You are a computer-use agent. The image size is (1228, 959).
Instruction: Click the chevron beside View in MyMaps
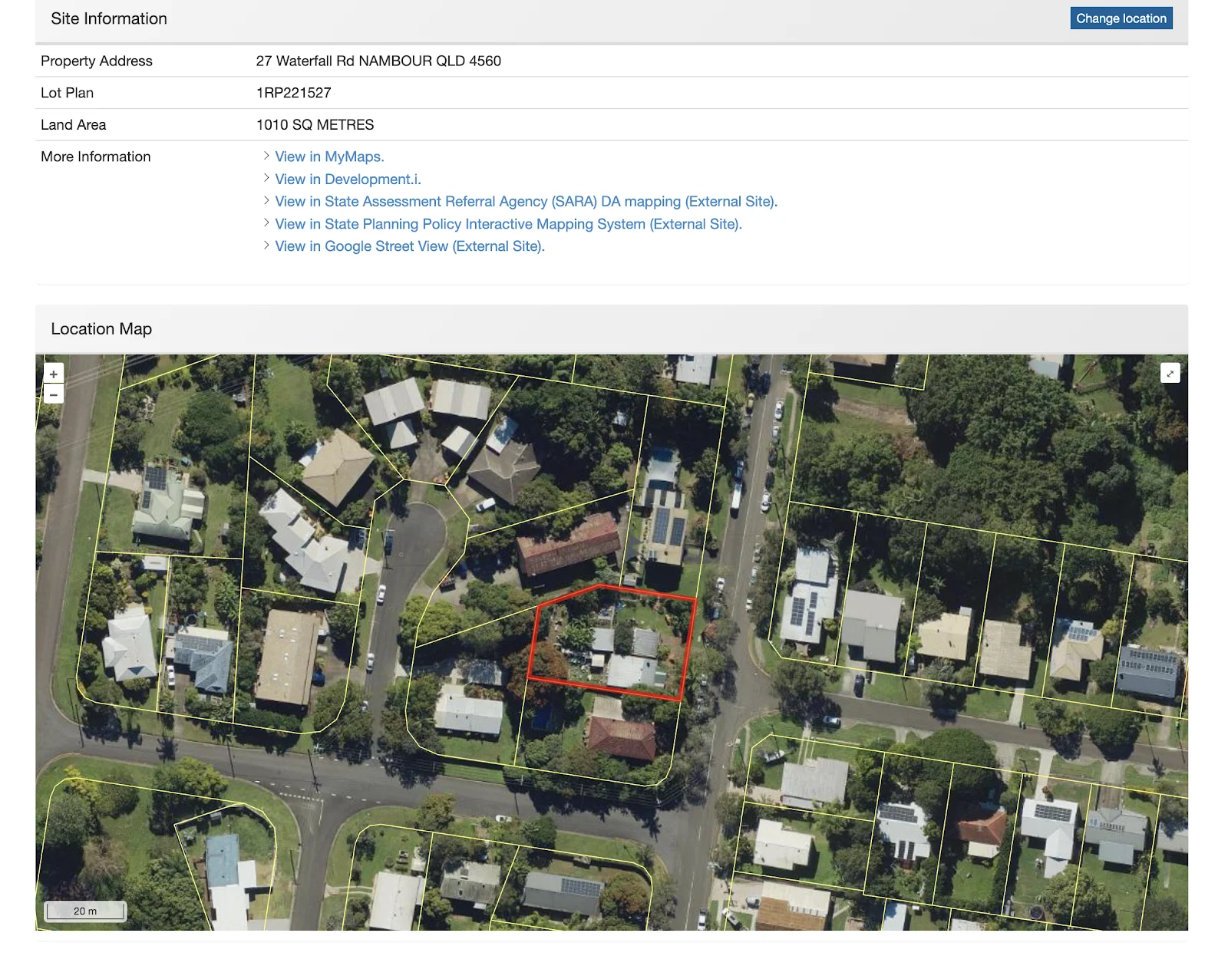pyautogui.click(x=266, y=156)
